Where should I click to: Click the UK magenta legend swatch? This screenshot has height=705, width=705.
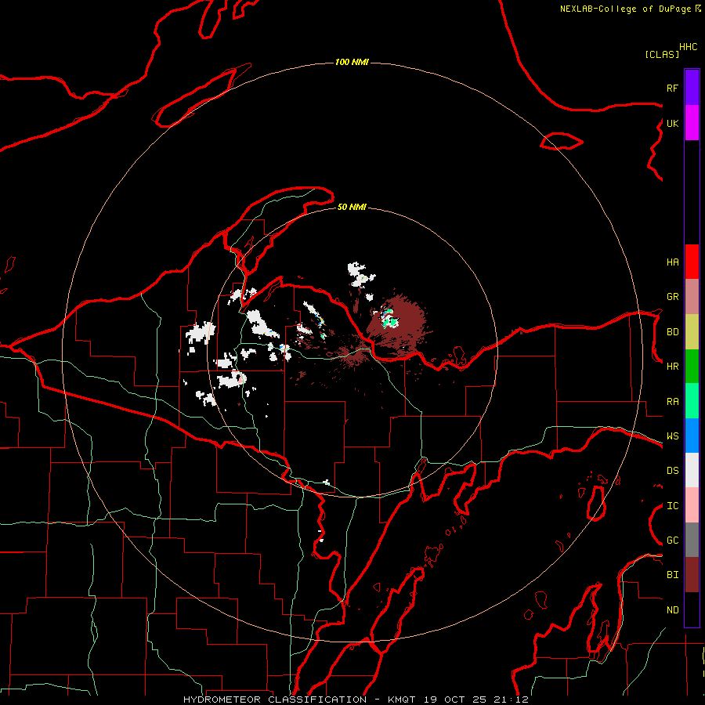(x=692, y=123)
